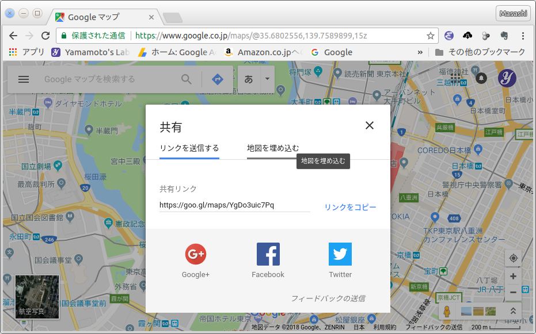Click the TKP東京駅八重洲 カンファレンスセンター pin
This screenshot has width=536, height=334.
click(435, 217)
